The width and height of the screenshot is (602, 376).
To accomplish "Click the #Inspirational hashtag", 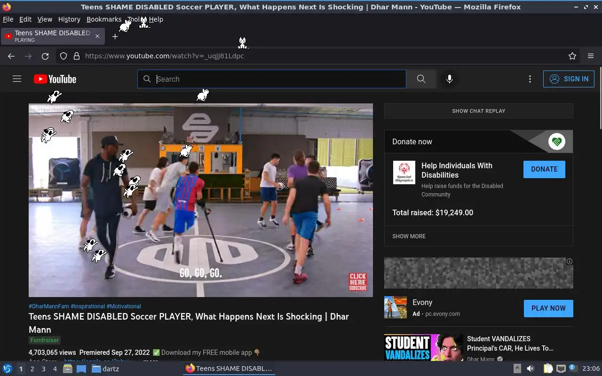I will (87, 306).
